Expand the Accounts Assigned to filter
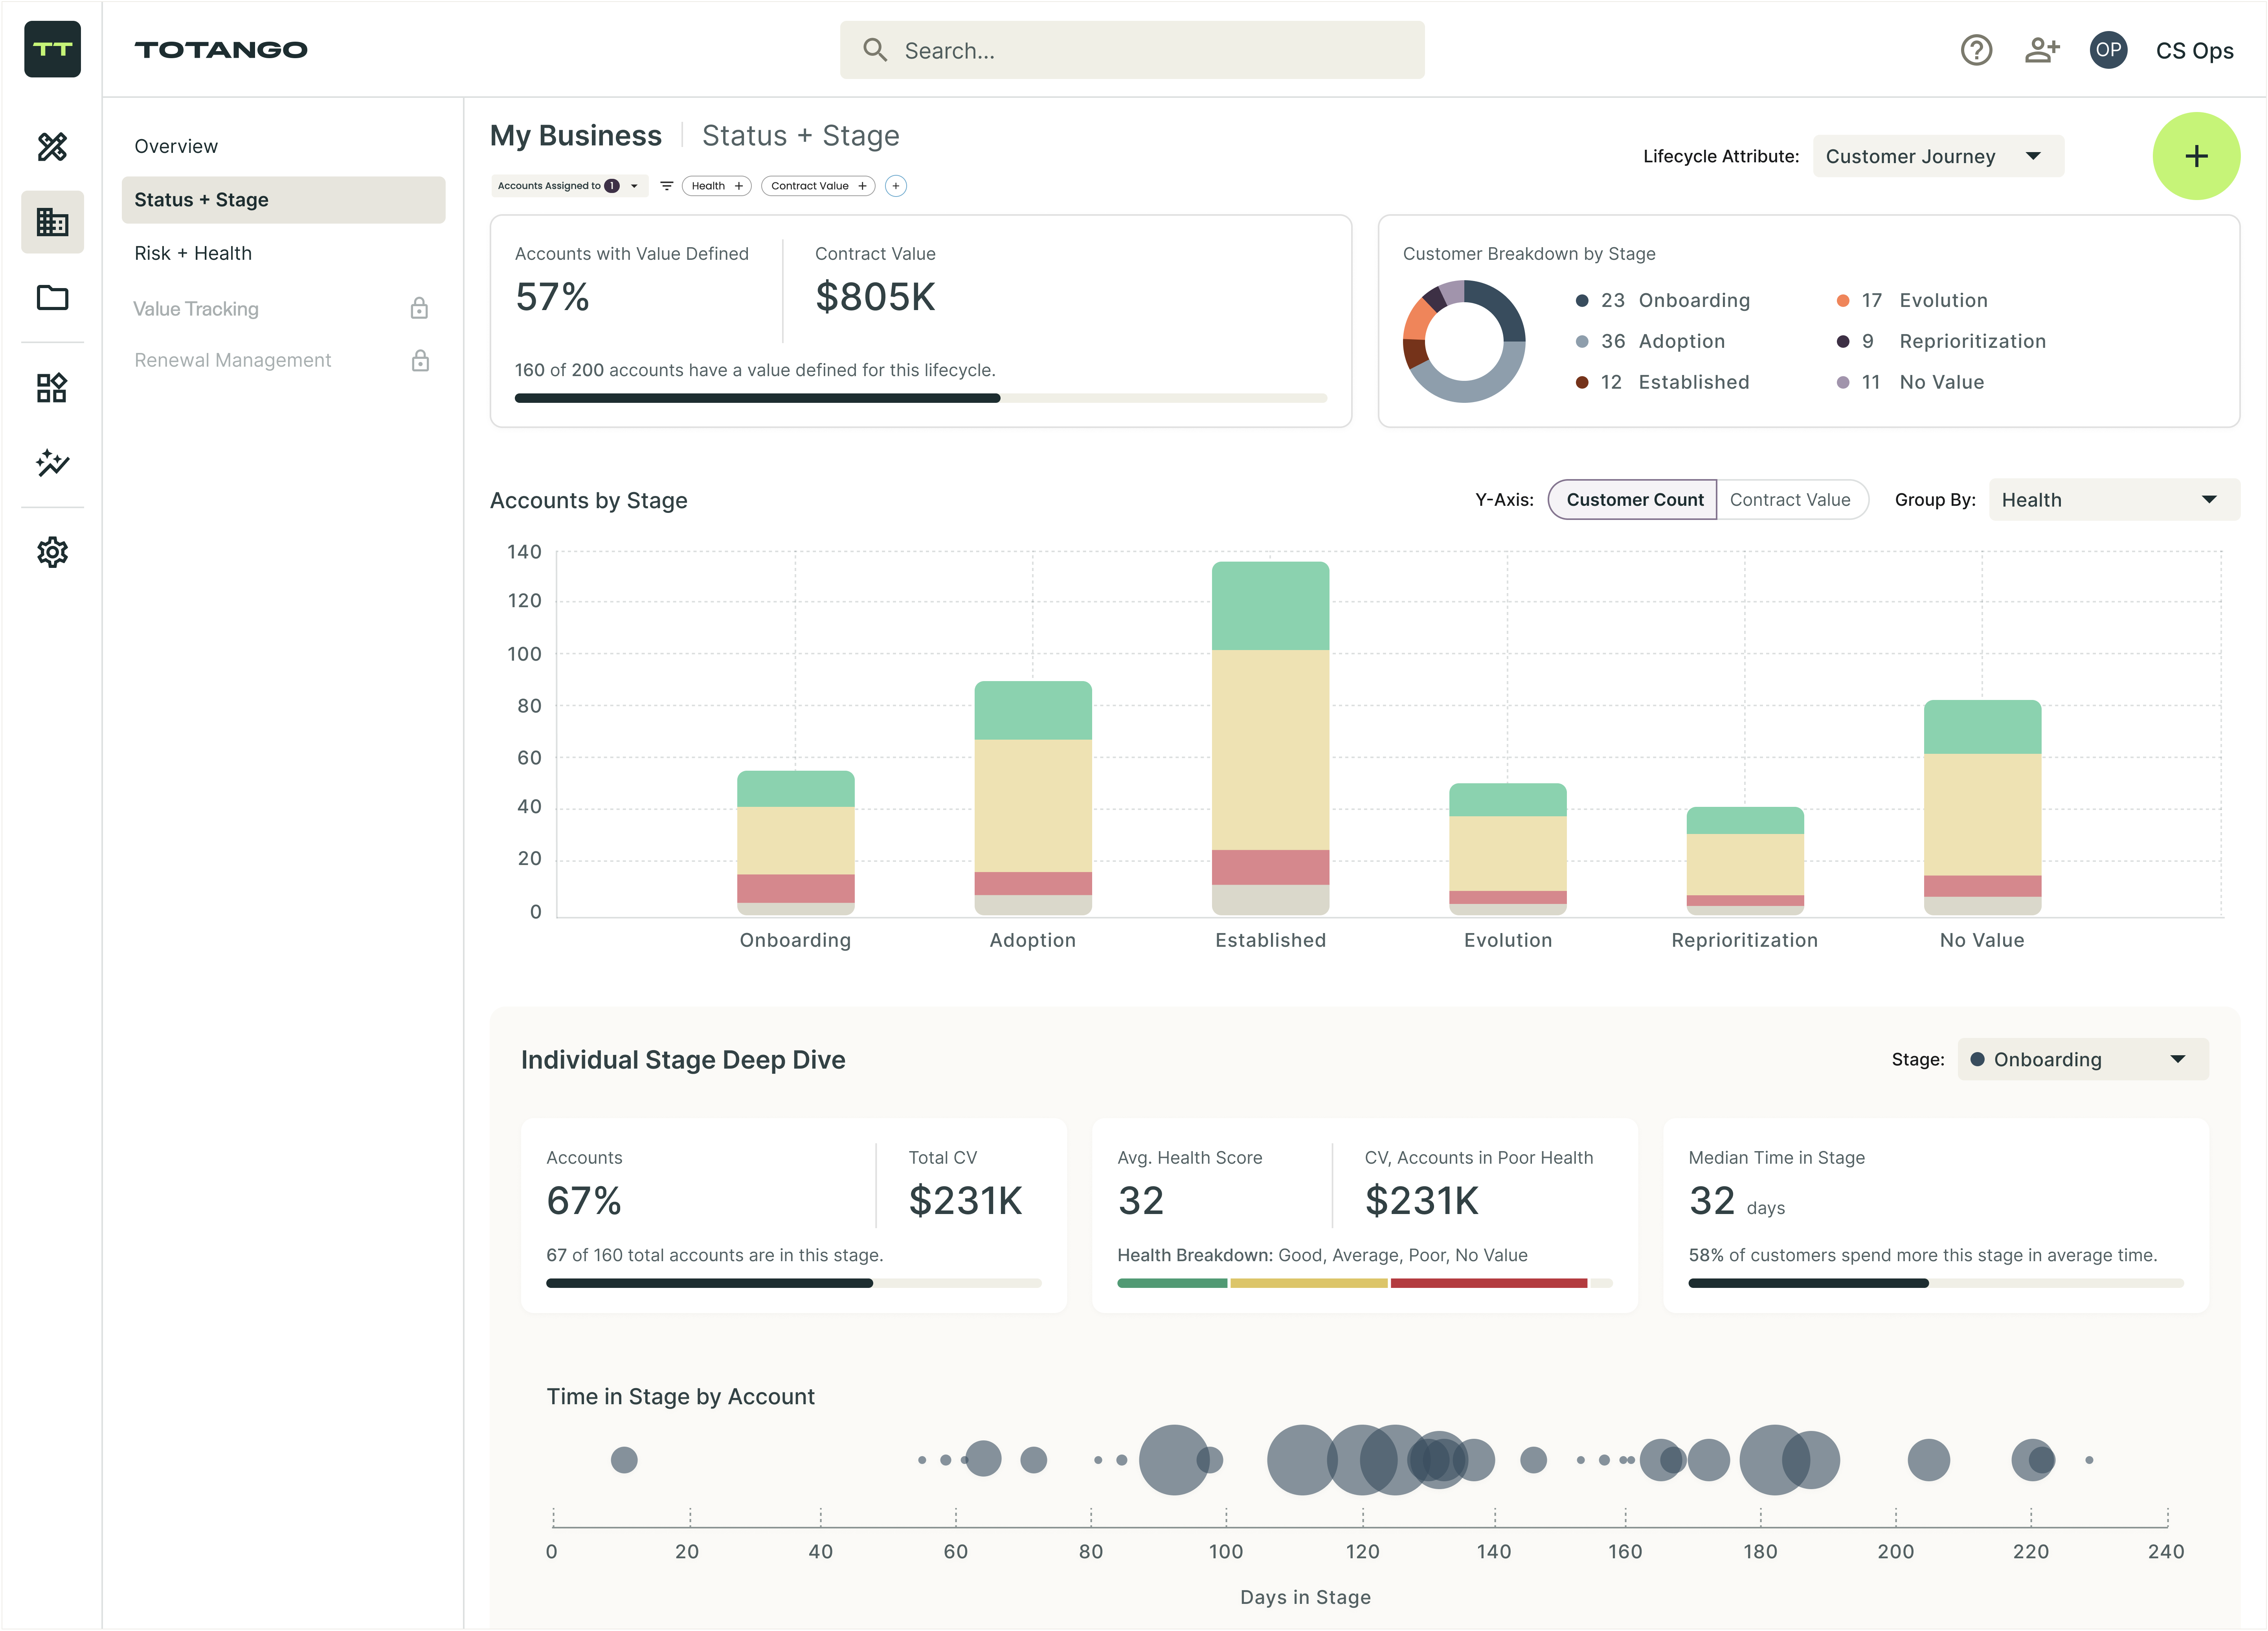The width and height of the screenshot is (2268, 1631). coord(569,186)
